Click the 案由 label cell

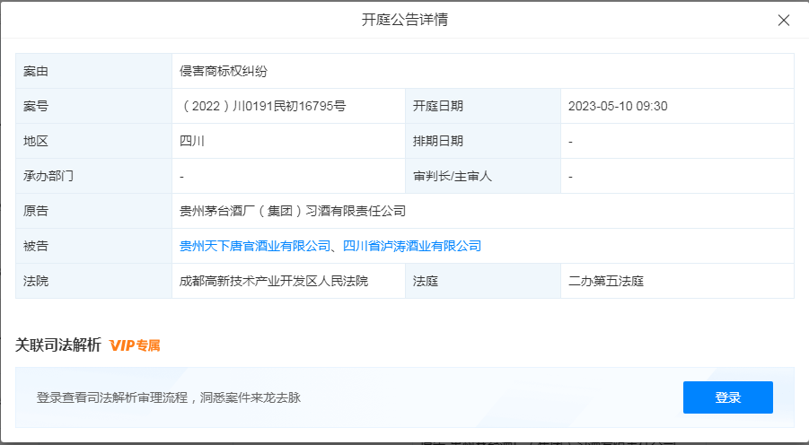pos(94,71)
